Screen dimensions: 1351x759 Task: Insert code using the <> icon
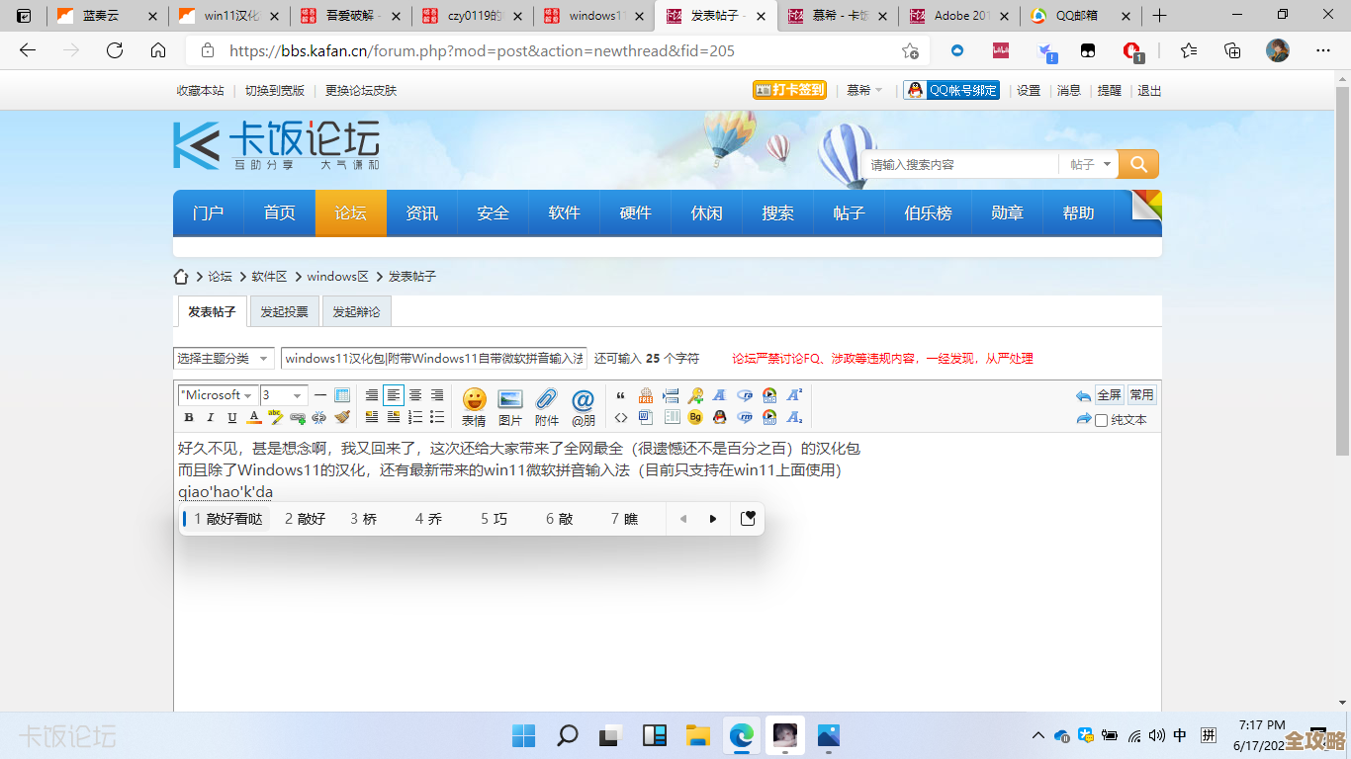(620, 416)
